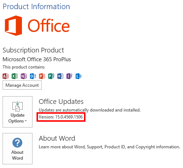Select the InfoPath app icon

point(69,76)
